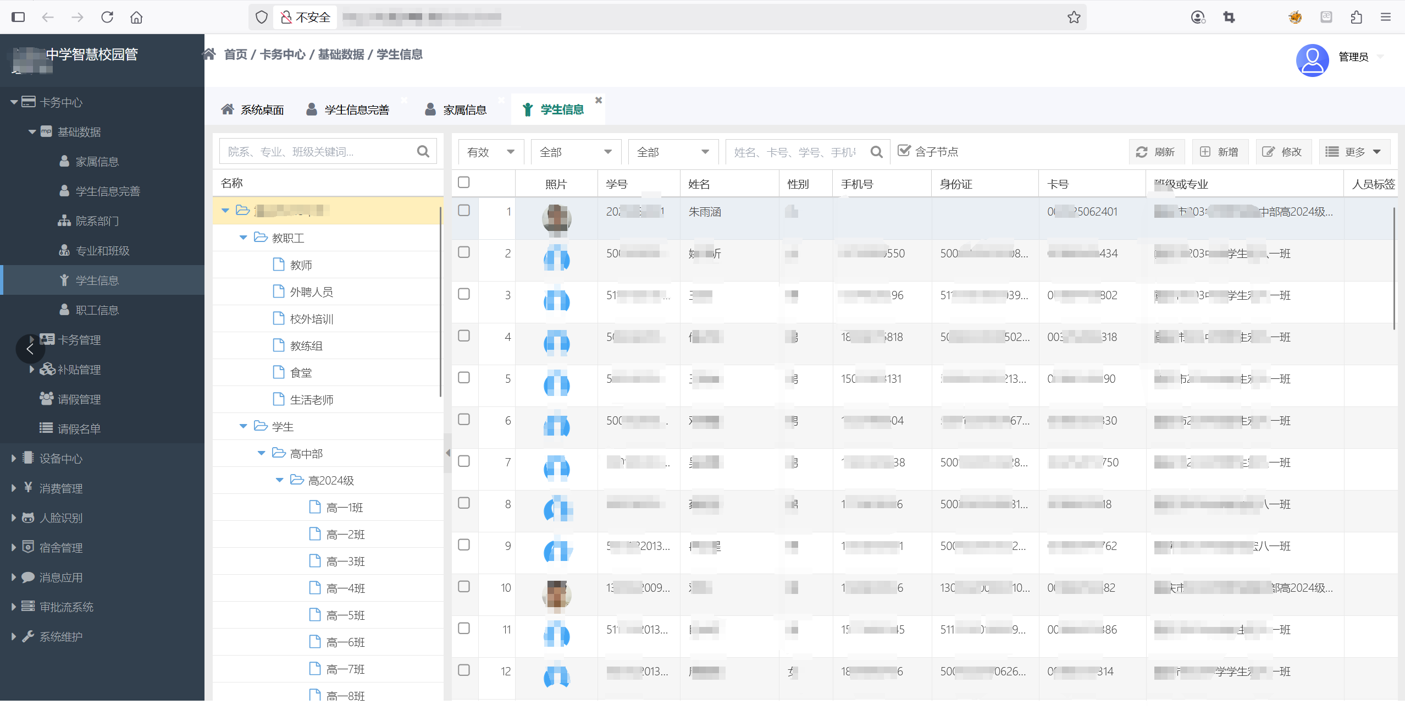Click the search icon in department filter box
This screenshot has width=1405, height=710.
pyautogui.click(x=423, y=151)
